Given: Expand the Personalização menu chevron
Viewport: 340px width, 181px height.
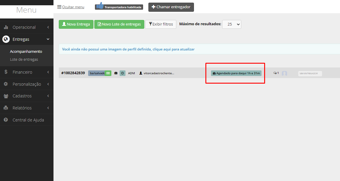Looking at the screenshot, I should click(48, 84).
